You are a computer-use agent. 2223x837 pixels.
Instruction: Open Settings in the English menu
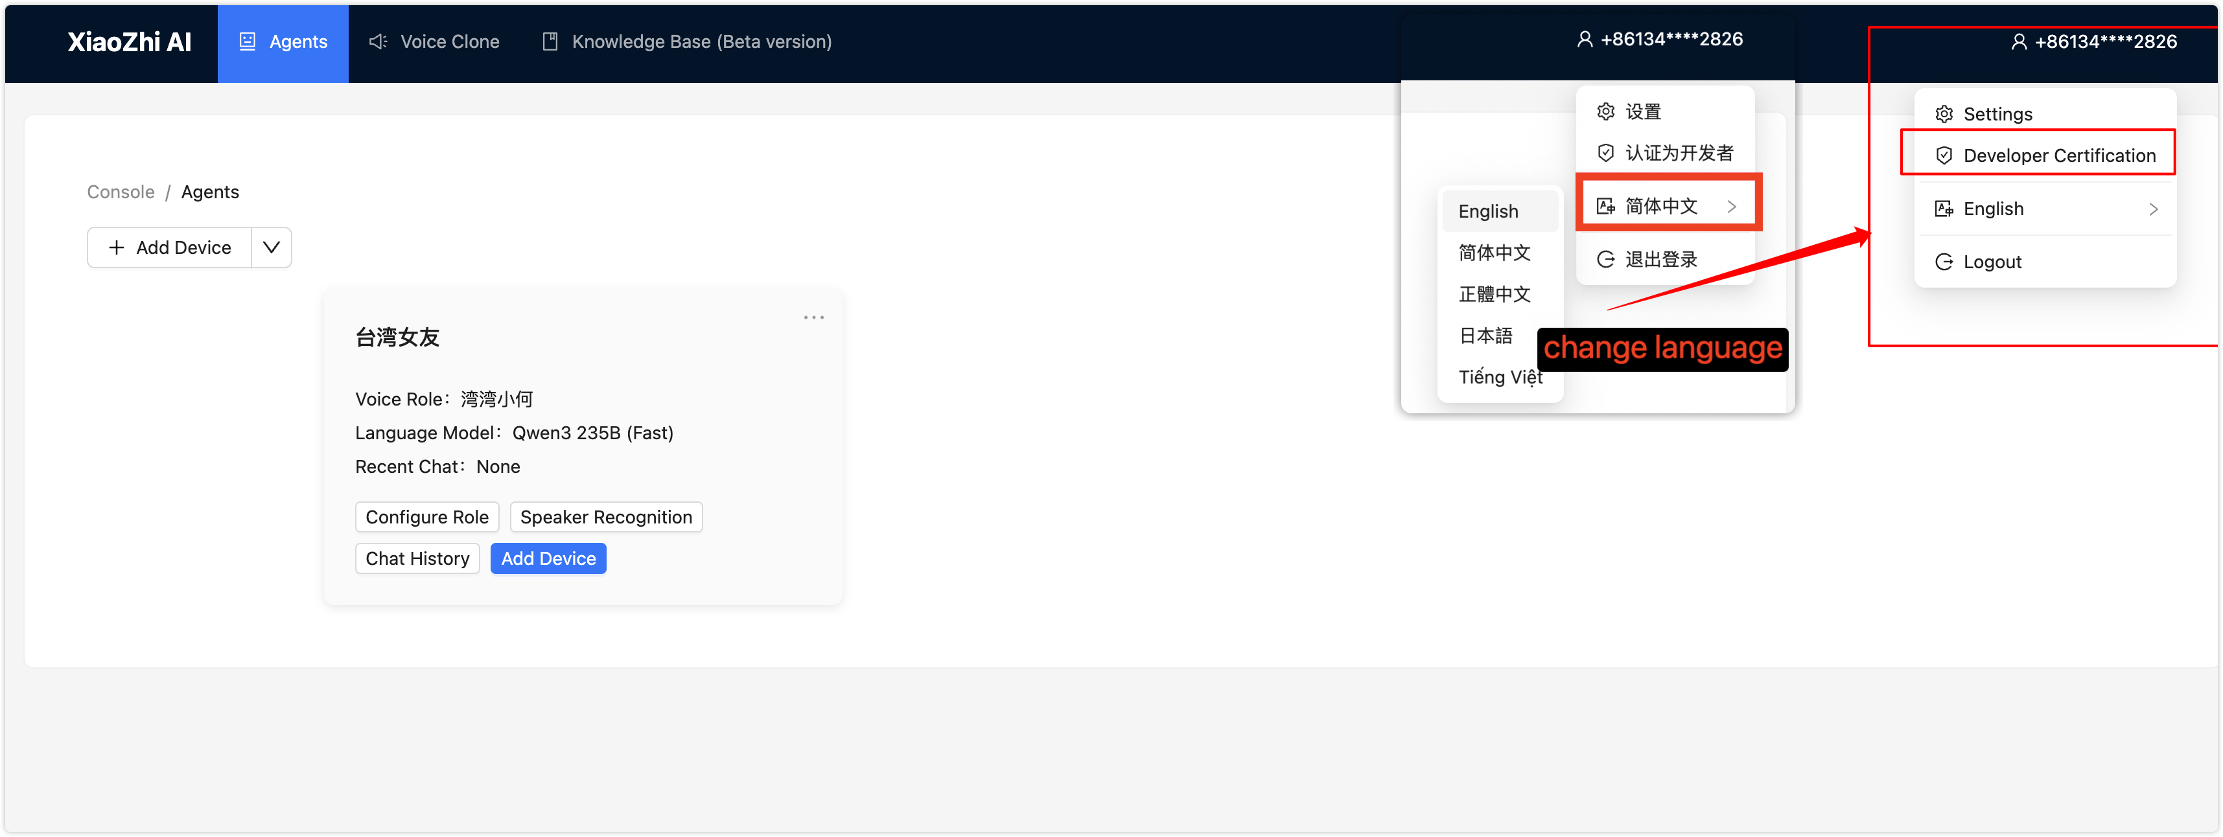coord(2044,114)
